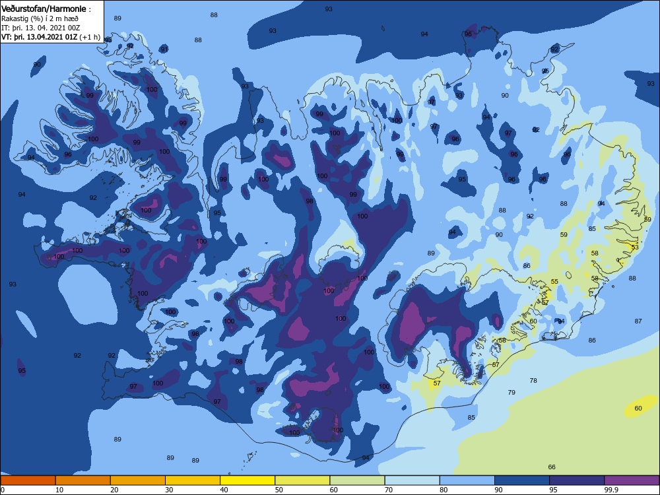Pick the pale yellow 50–60 legend swatch
The image size is (660, 495).
click(x=302, y=480)
